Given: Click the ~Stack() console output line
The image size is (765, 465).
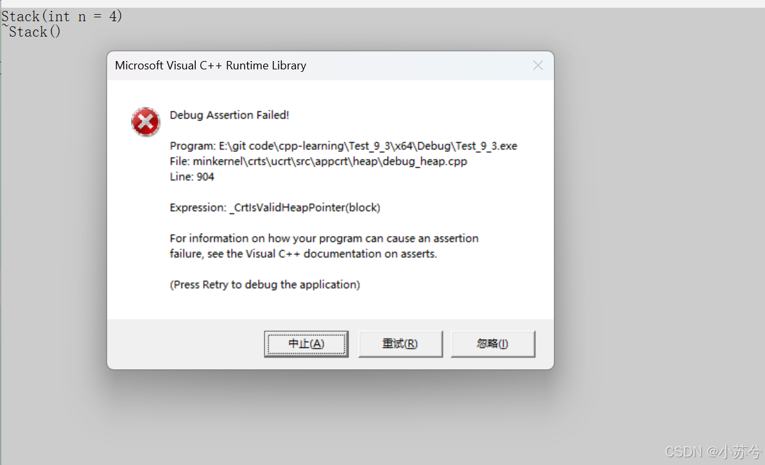Looking at the screenshot, I should click(31, 32).
